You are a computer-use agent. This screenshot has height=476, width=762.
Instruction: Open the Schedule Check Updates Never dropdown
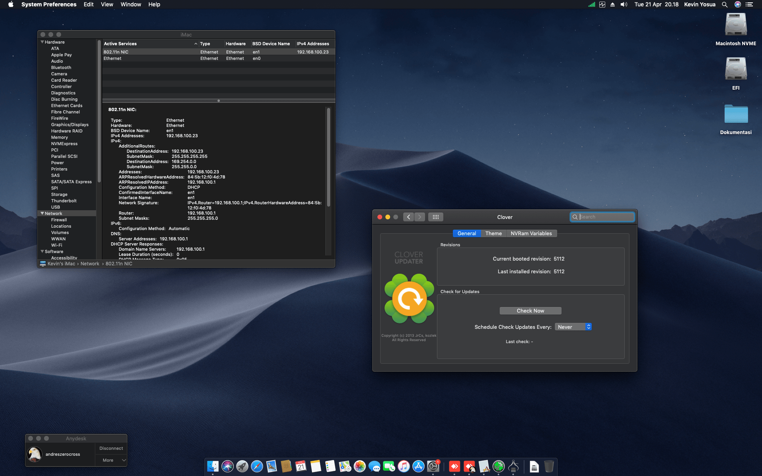tap(573, 327)
